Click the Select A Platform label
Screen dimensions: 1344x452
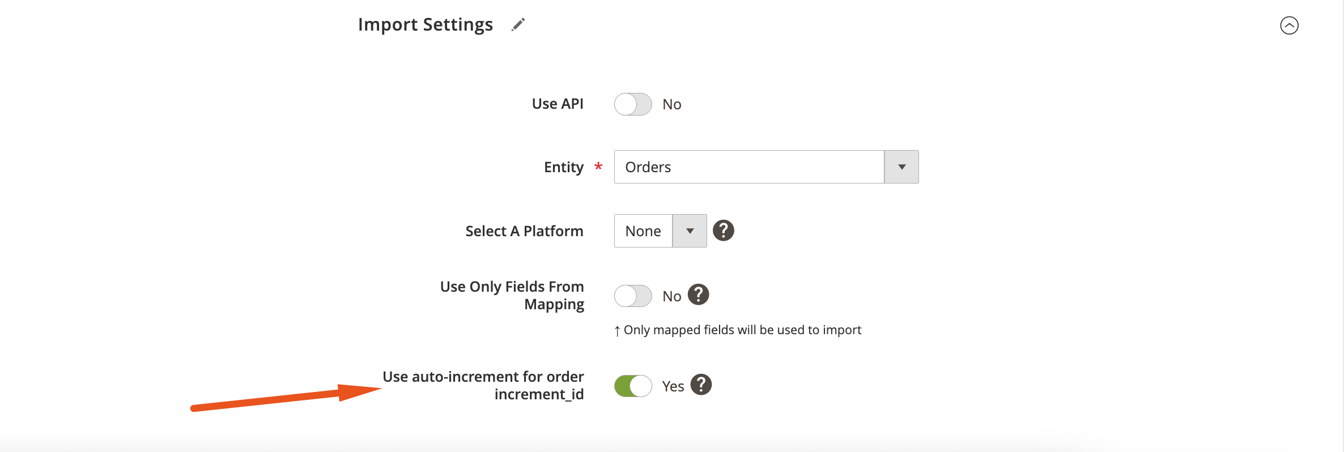click(x=524, y=231)
